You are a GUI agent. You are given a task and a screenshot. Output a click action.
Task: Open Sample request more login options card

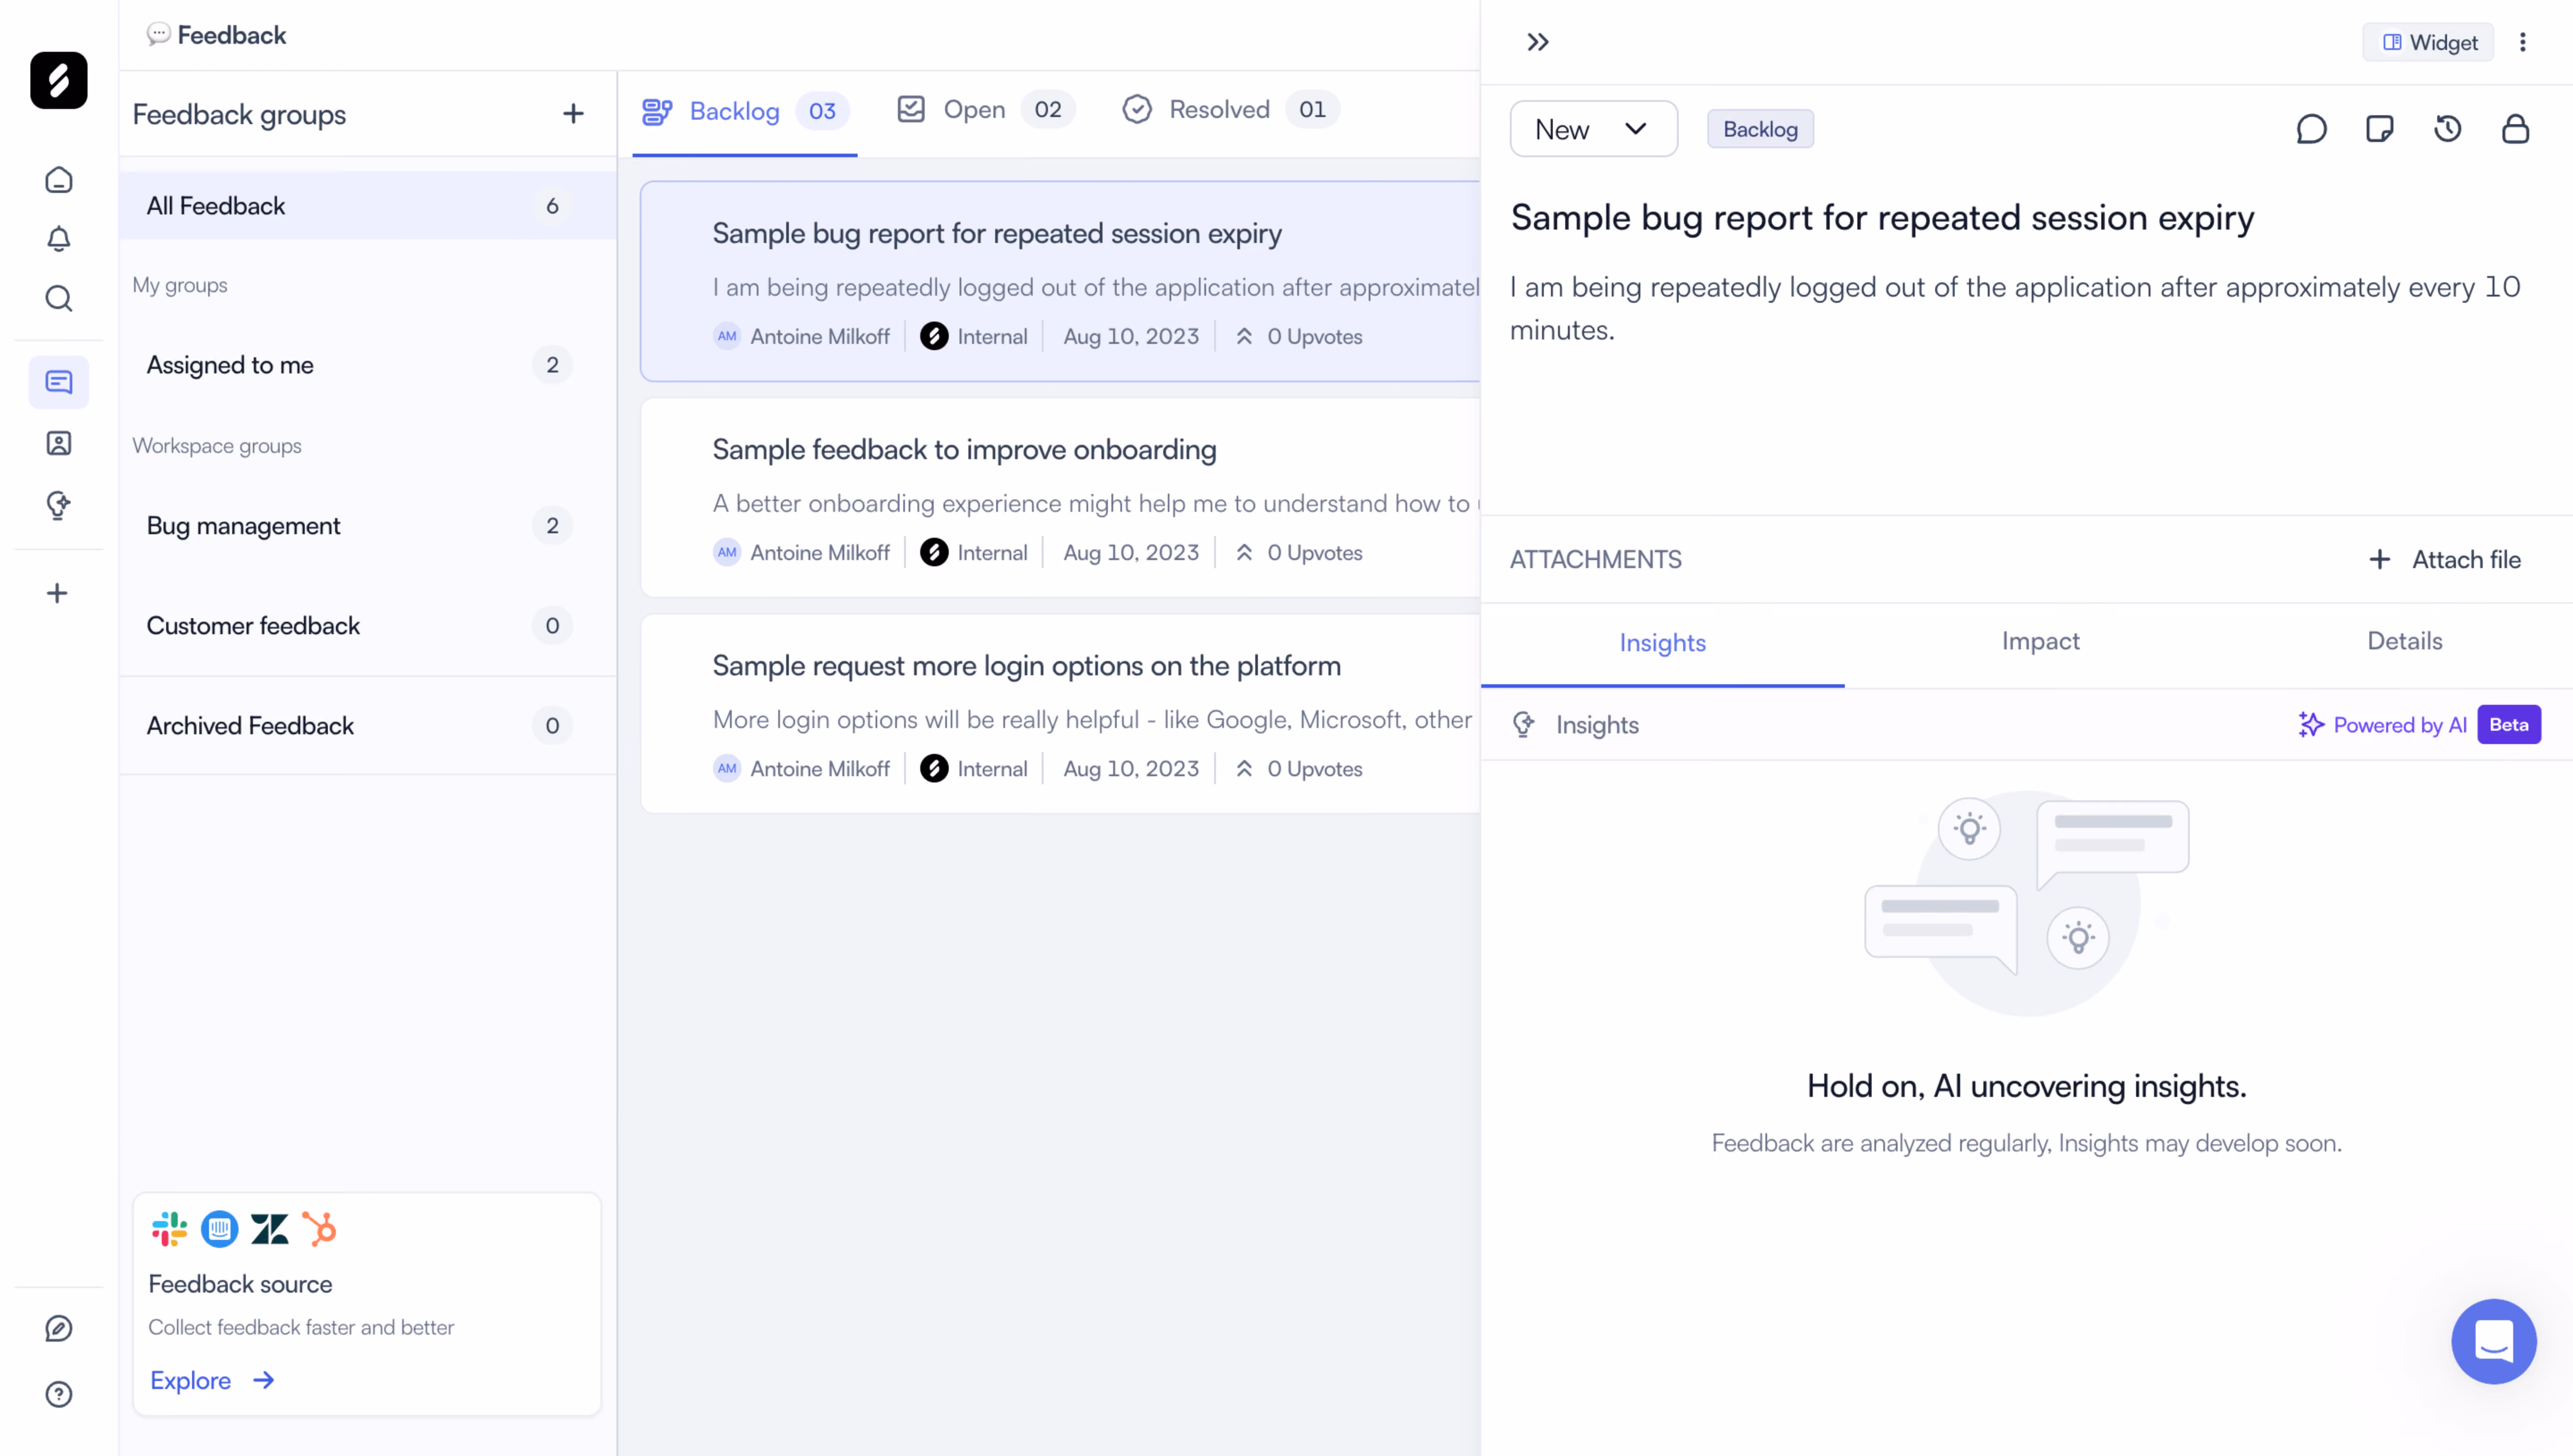click(1060, 714)
